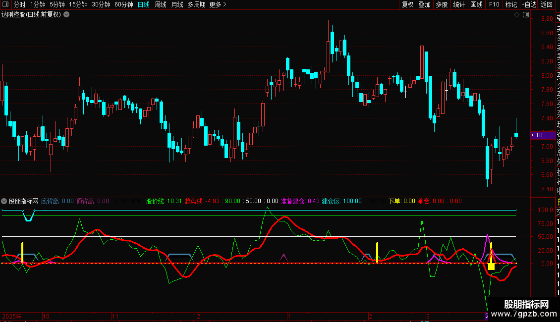
Task: Click the 乖离: 0.00 indicator value
Action: coord(431,201)
